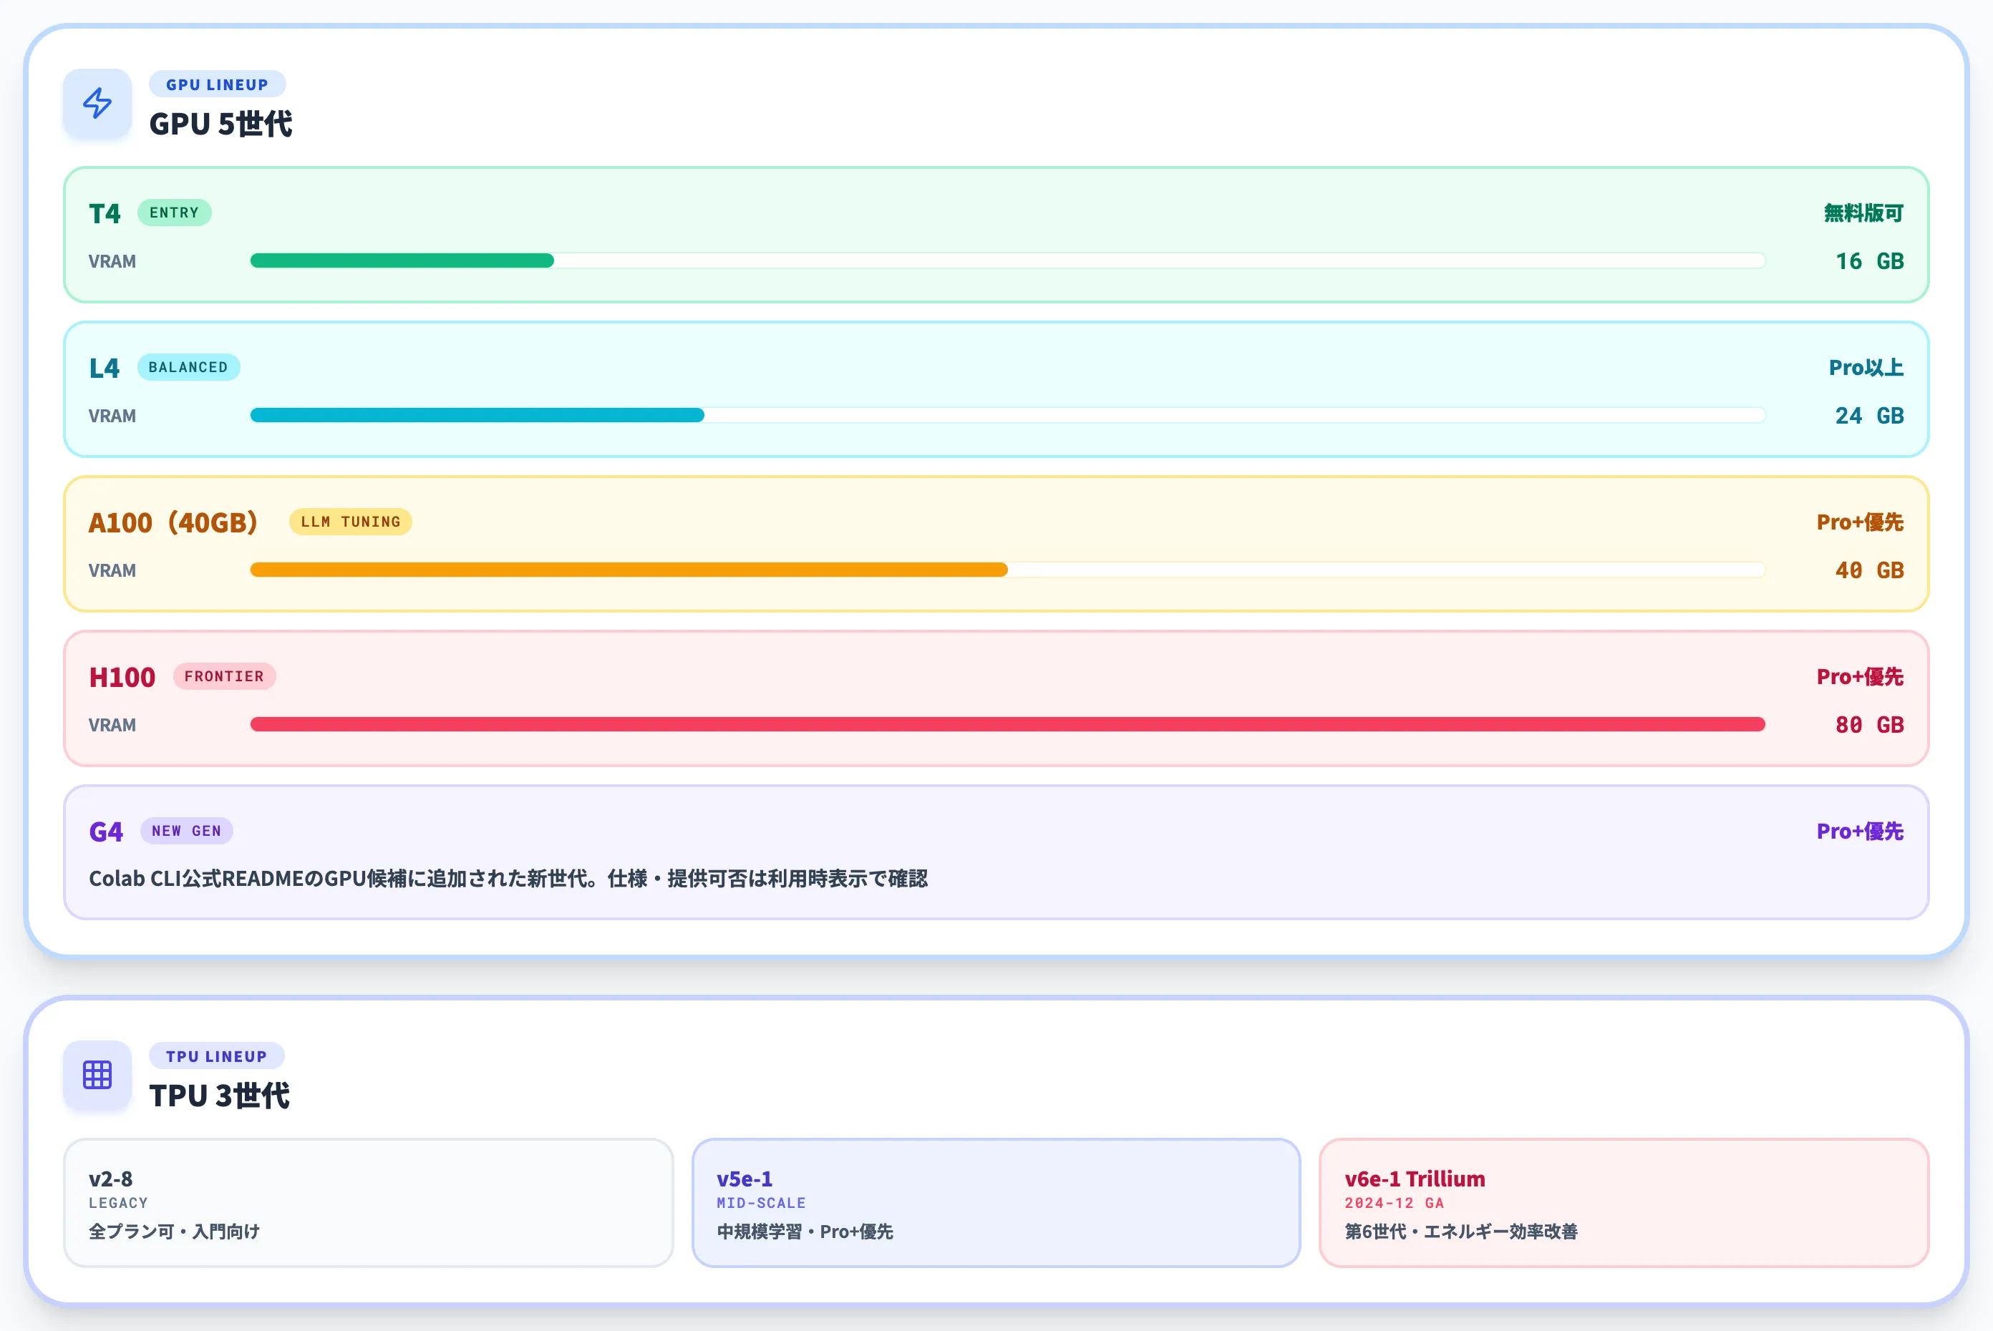Click the H100 card title
The width and height of the screenshot is (1993, 1331).
coord(122,676)
